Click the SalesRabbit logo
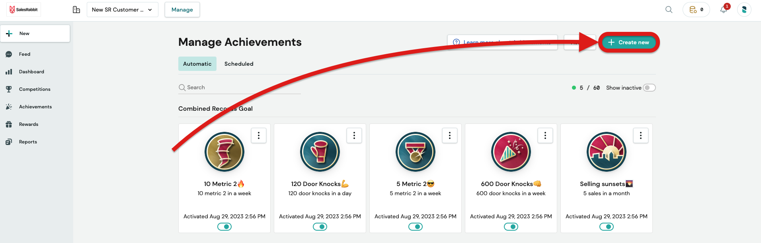 [x=23, y=10]
